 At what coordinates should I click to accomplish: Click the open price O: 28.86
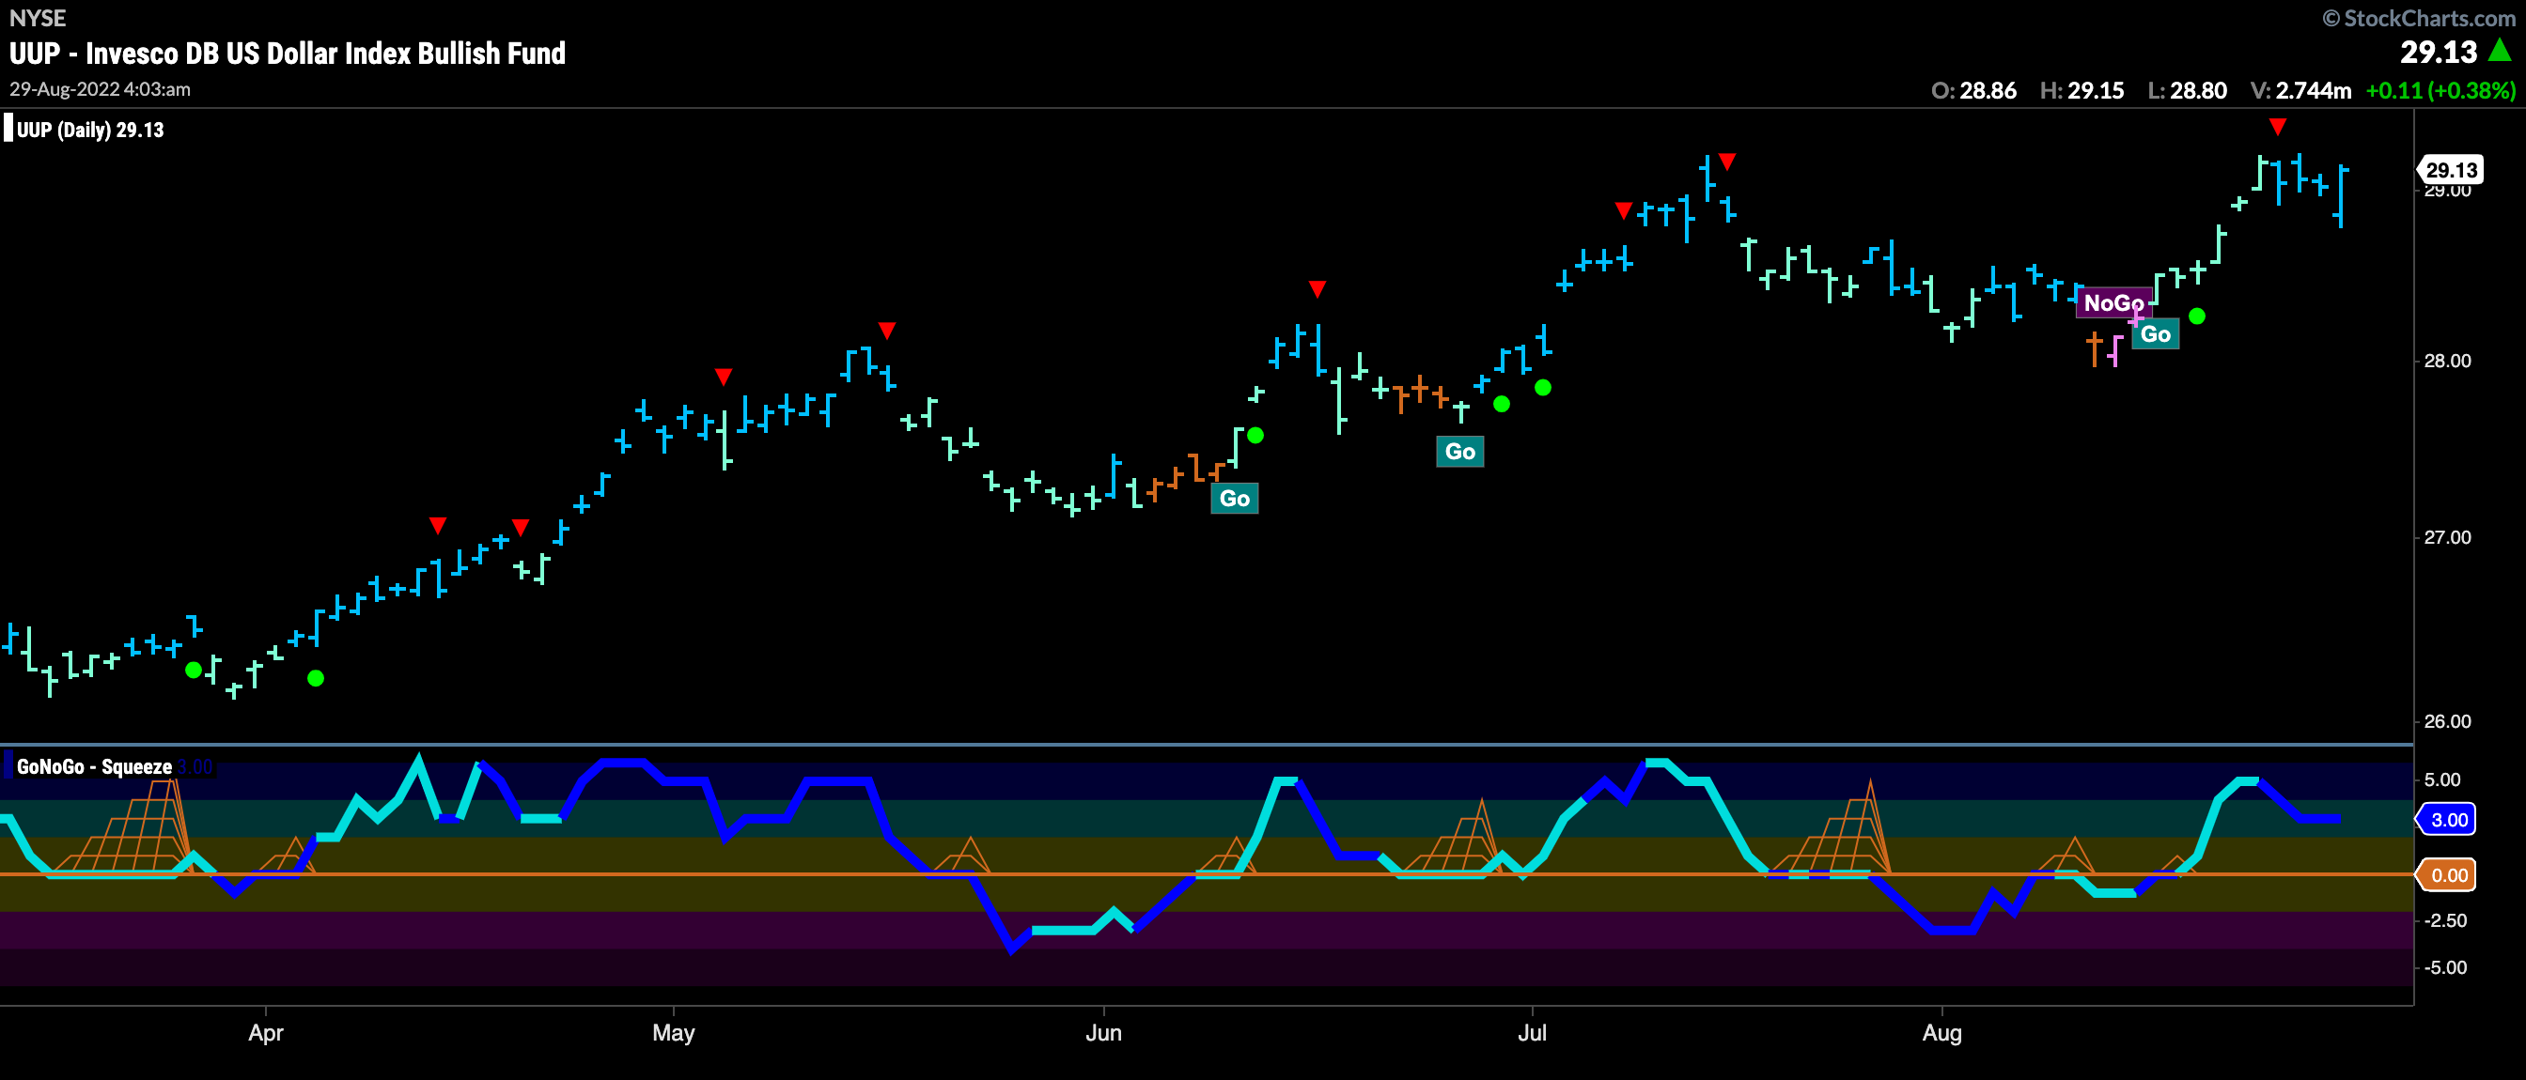[1972, 90]
